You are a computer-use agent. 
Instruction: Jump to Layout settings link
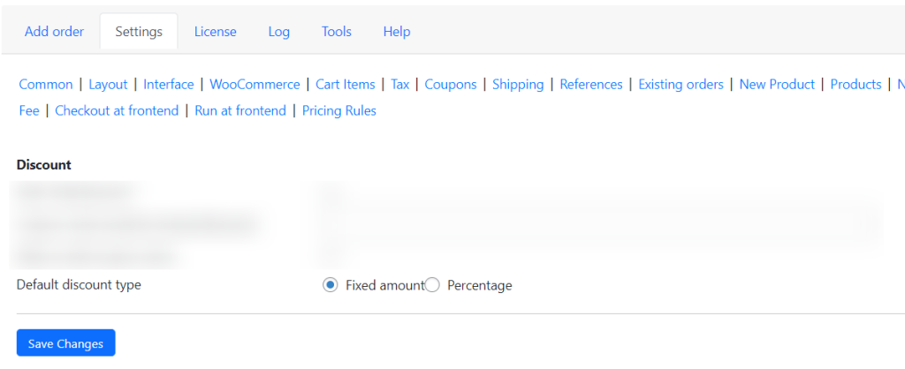tap(108, 84)
